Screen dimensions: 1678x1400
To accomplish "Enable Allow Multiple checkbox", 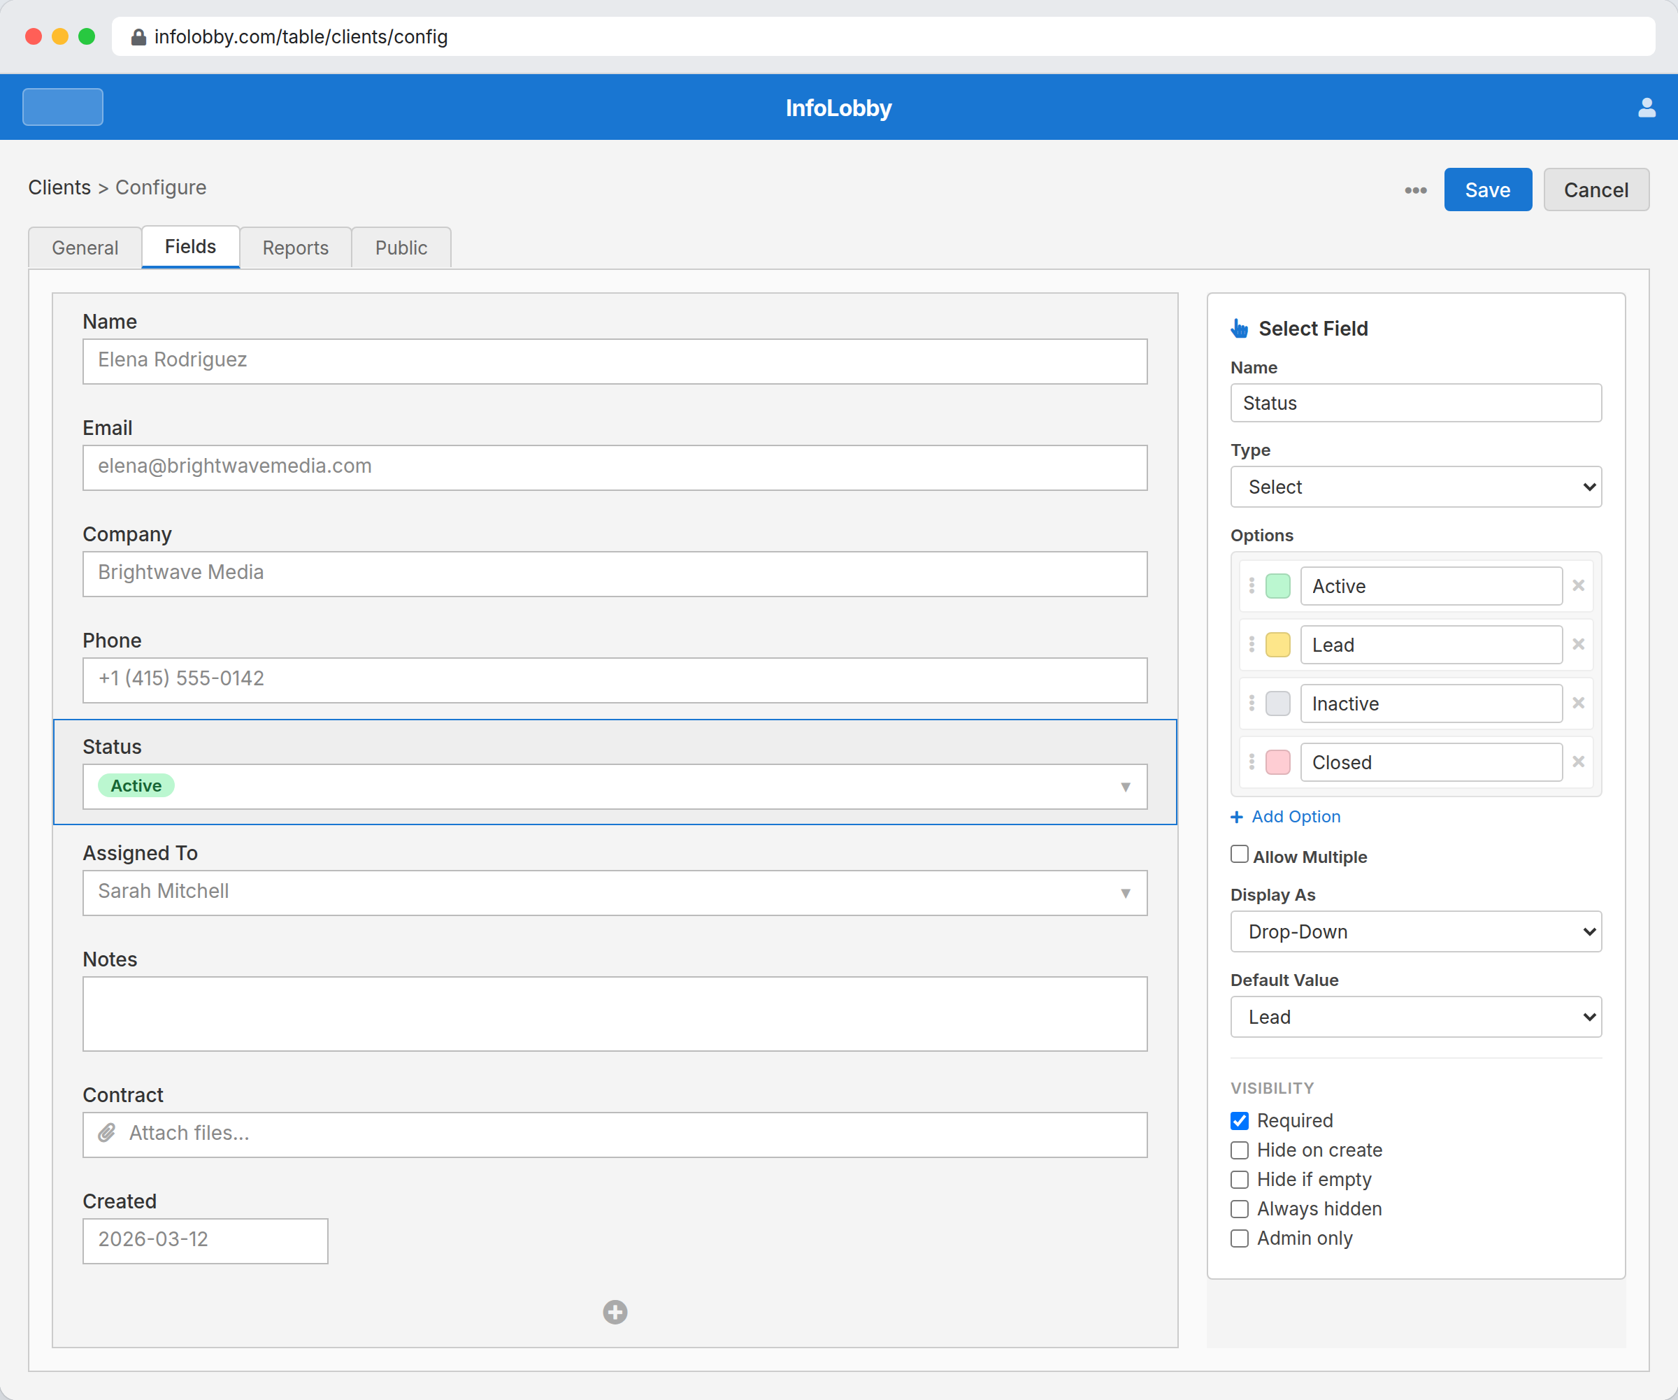I will pyautogui.click(x=1240, y=855).
